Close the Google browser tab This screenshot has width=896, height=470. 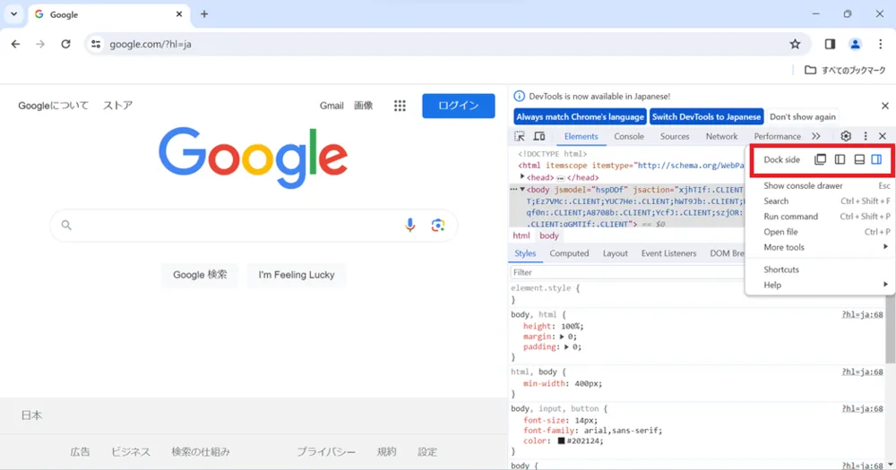coord(179,14)
